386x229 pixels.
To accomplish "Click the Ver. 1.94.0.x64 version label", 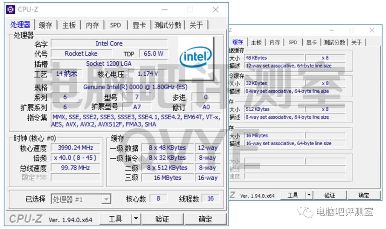I will [71, 219].
